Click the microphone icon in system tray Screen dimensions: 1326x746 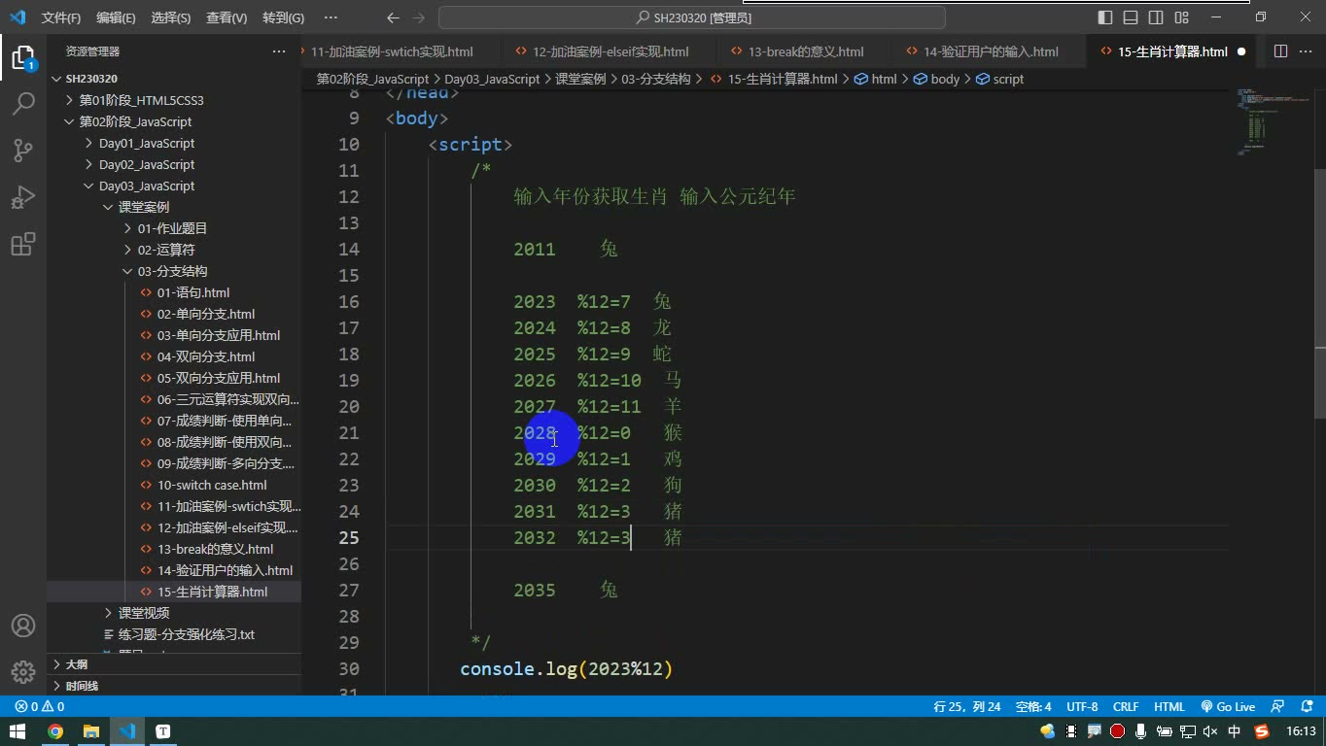pos(1141,731)
